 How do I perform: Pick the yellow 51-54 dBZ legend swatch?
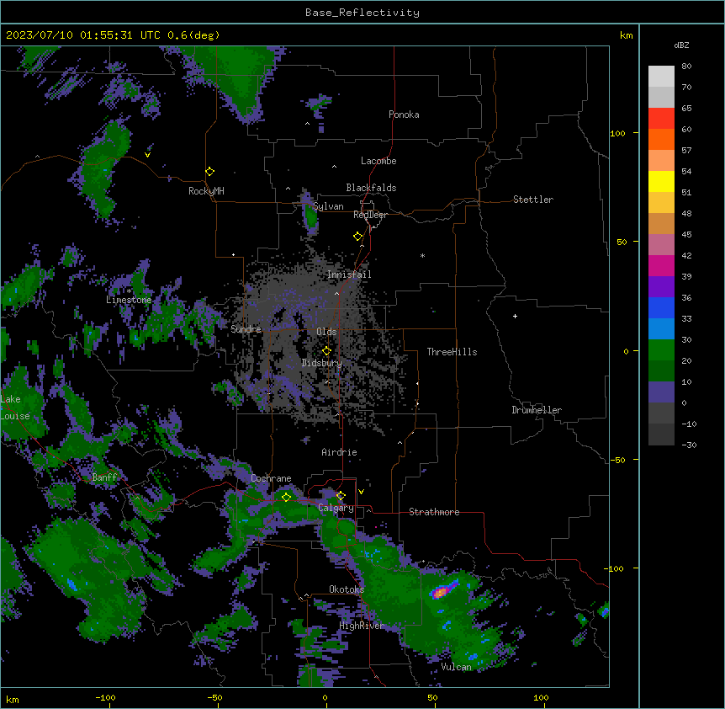[661, 181]
